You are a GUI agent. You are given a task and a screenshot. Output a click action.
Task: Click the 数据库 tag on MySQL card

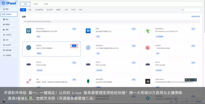pos(39,53)
